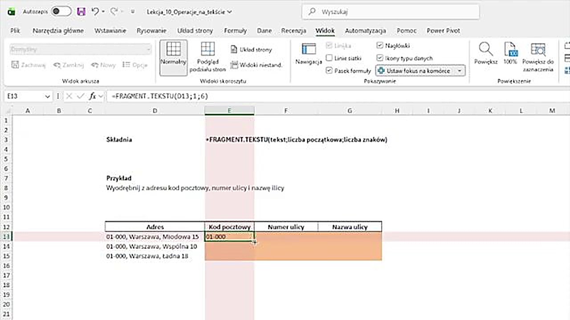Screen dimensions: 570x320
Task: Select cell with Miodowa 15 address
Action: tap(155, 236)
